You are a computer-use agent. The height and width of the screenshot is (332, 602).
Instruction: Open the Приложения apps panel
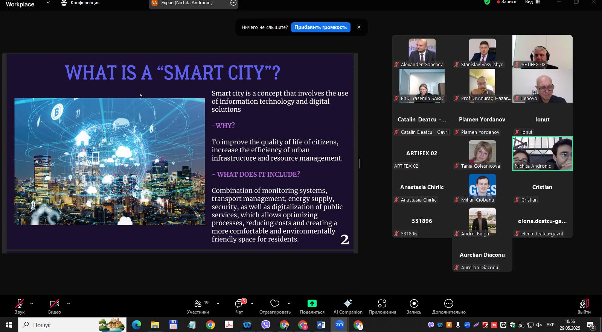pyautogui.click(x=382, y=306)
